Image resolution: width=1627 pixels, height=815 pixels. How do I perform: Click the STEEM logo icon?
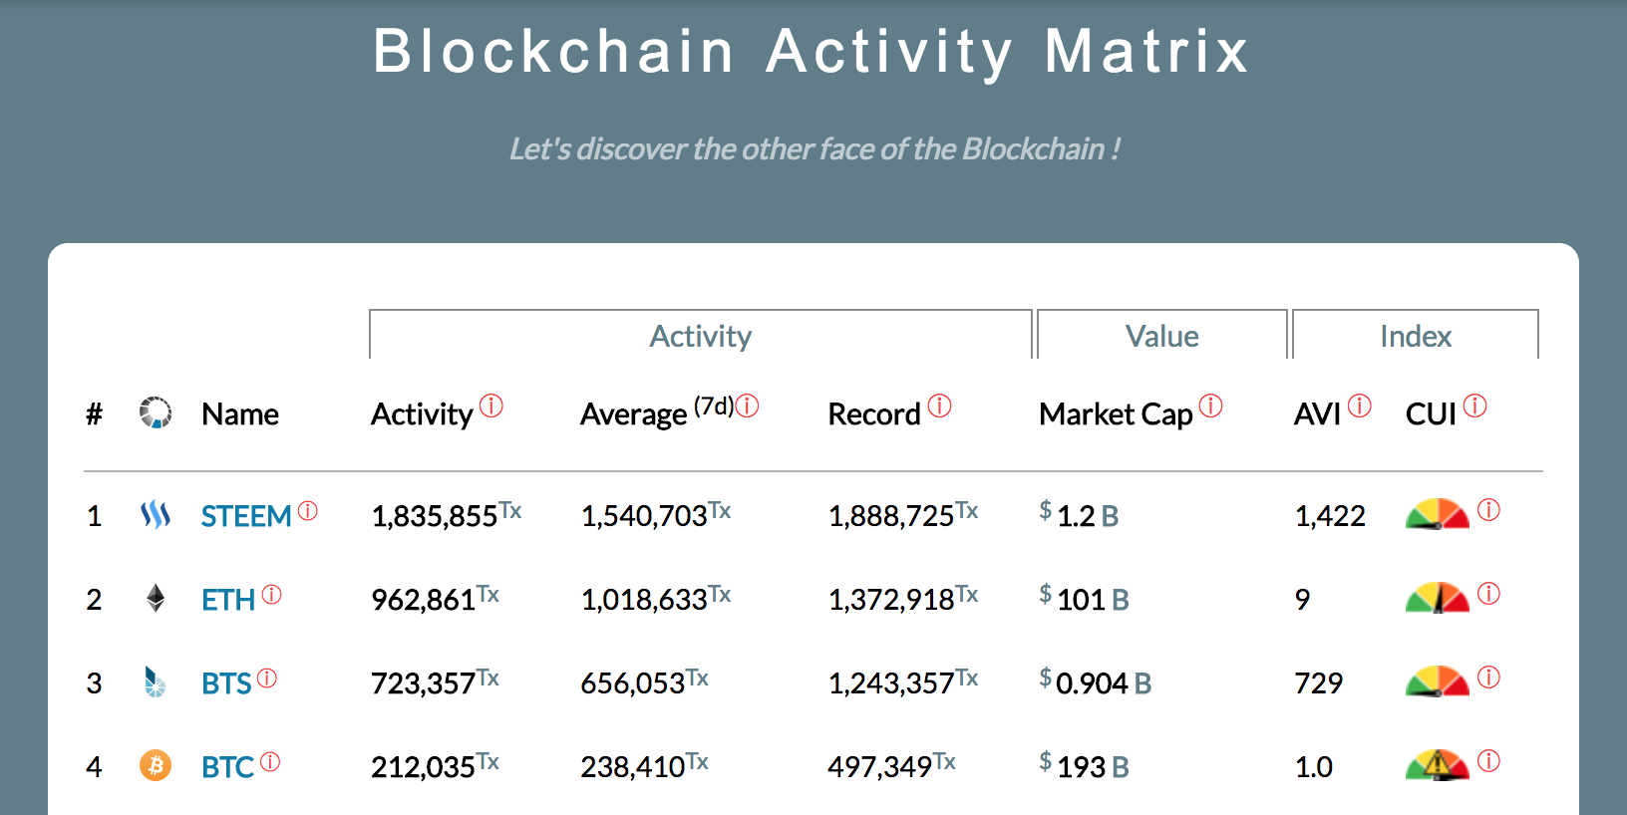click(156, 515)
